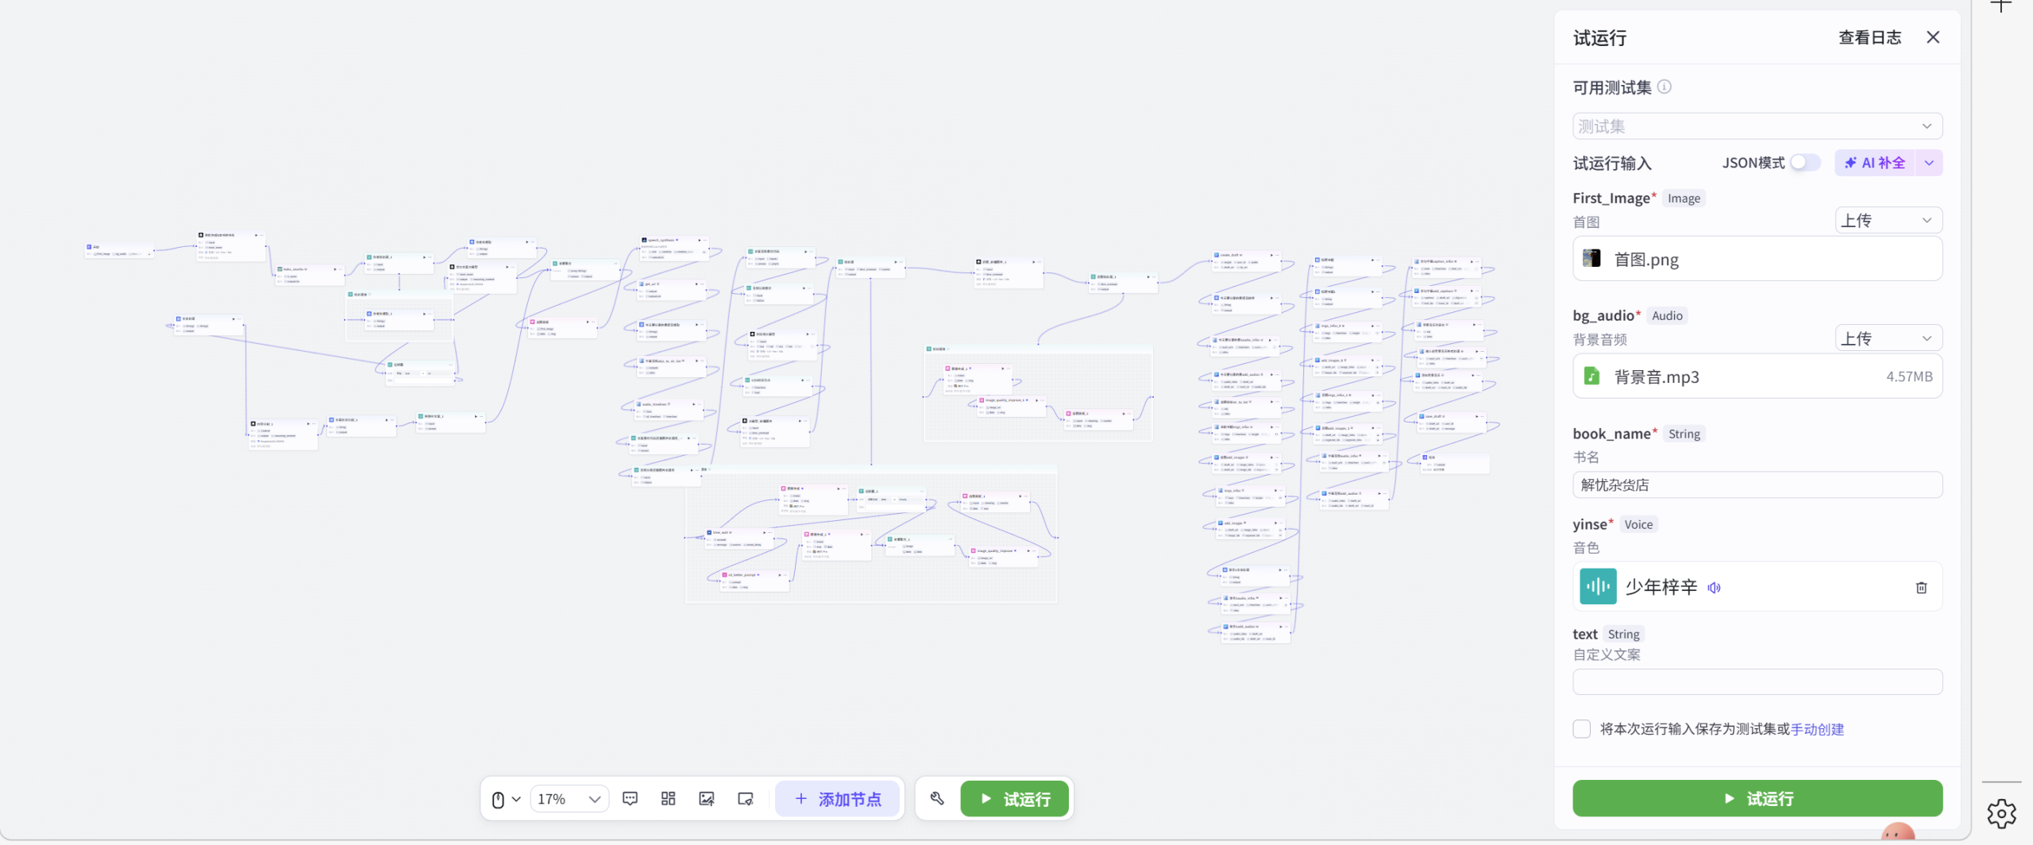Click 查看日志 in the panel header
The height and width of the screenshot is (845, 2033).
[1869, 37]
